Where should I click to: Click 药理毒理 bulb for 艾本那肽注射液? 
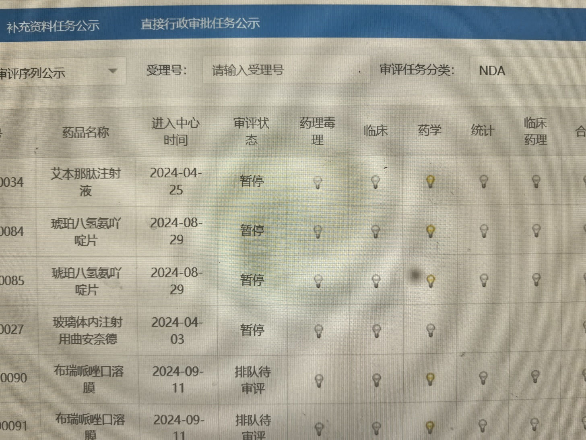[x=318, y=182]
